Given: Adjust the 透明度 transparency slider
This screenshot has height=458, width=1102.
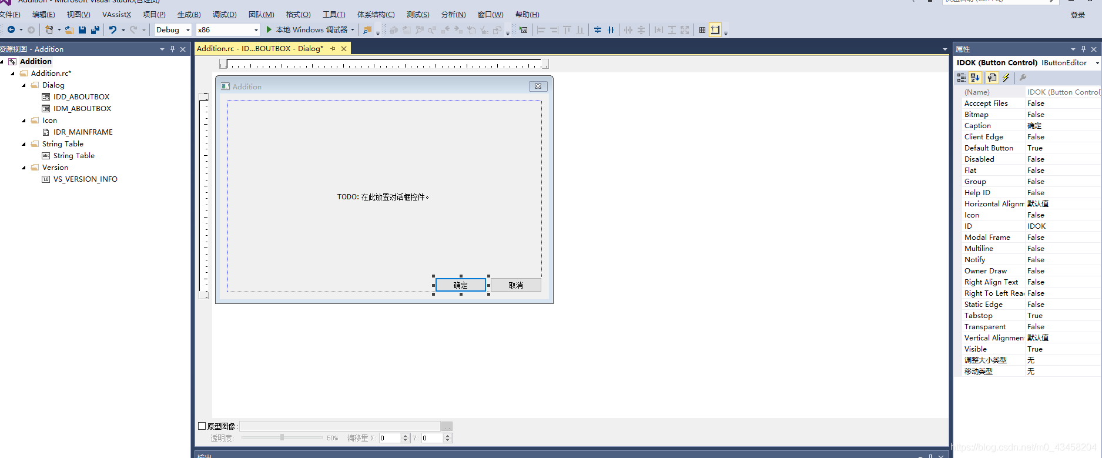Looking at the screenshot, I should 282,437.
